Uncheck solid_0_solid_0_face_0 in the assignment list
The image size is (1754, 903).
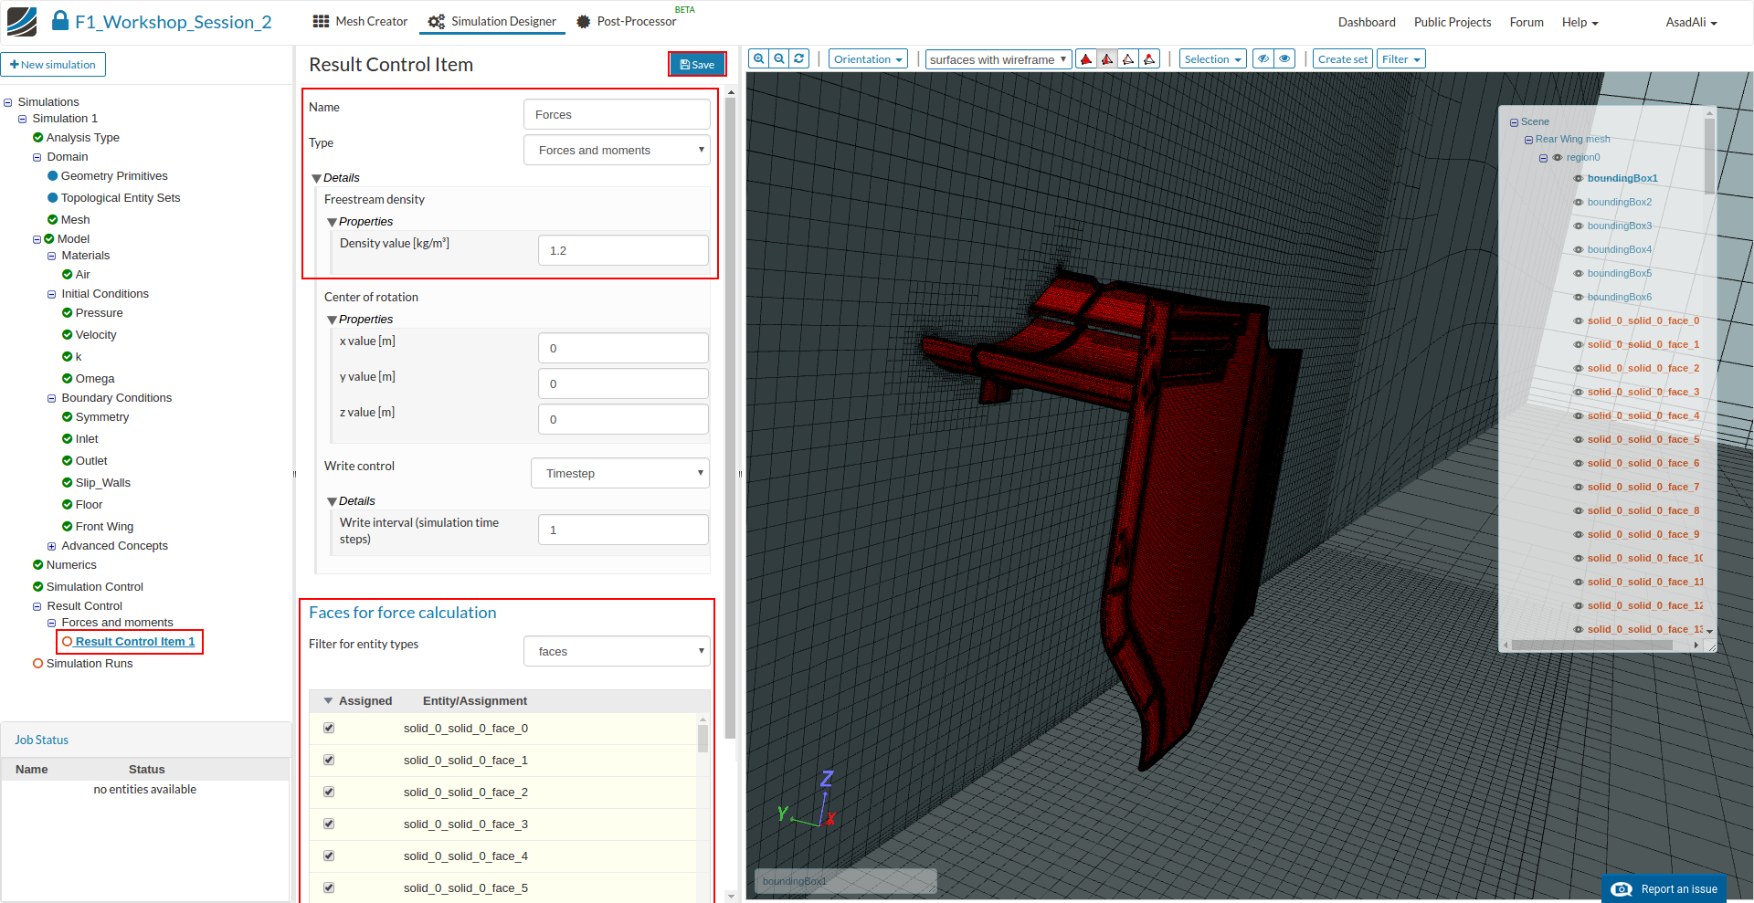329,729
